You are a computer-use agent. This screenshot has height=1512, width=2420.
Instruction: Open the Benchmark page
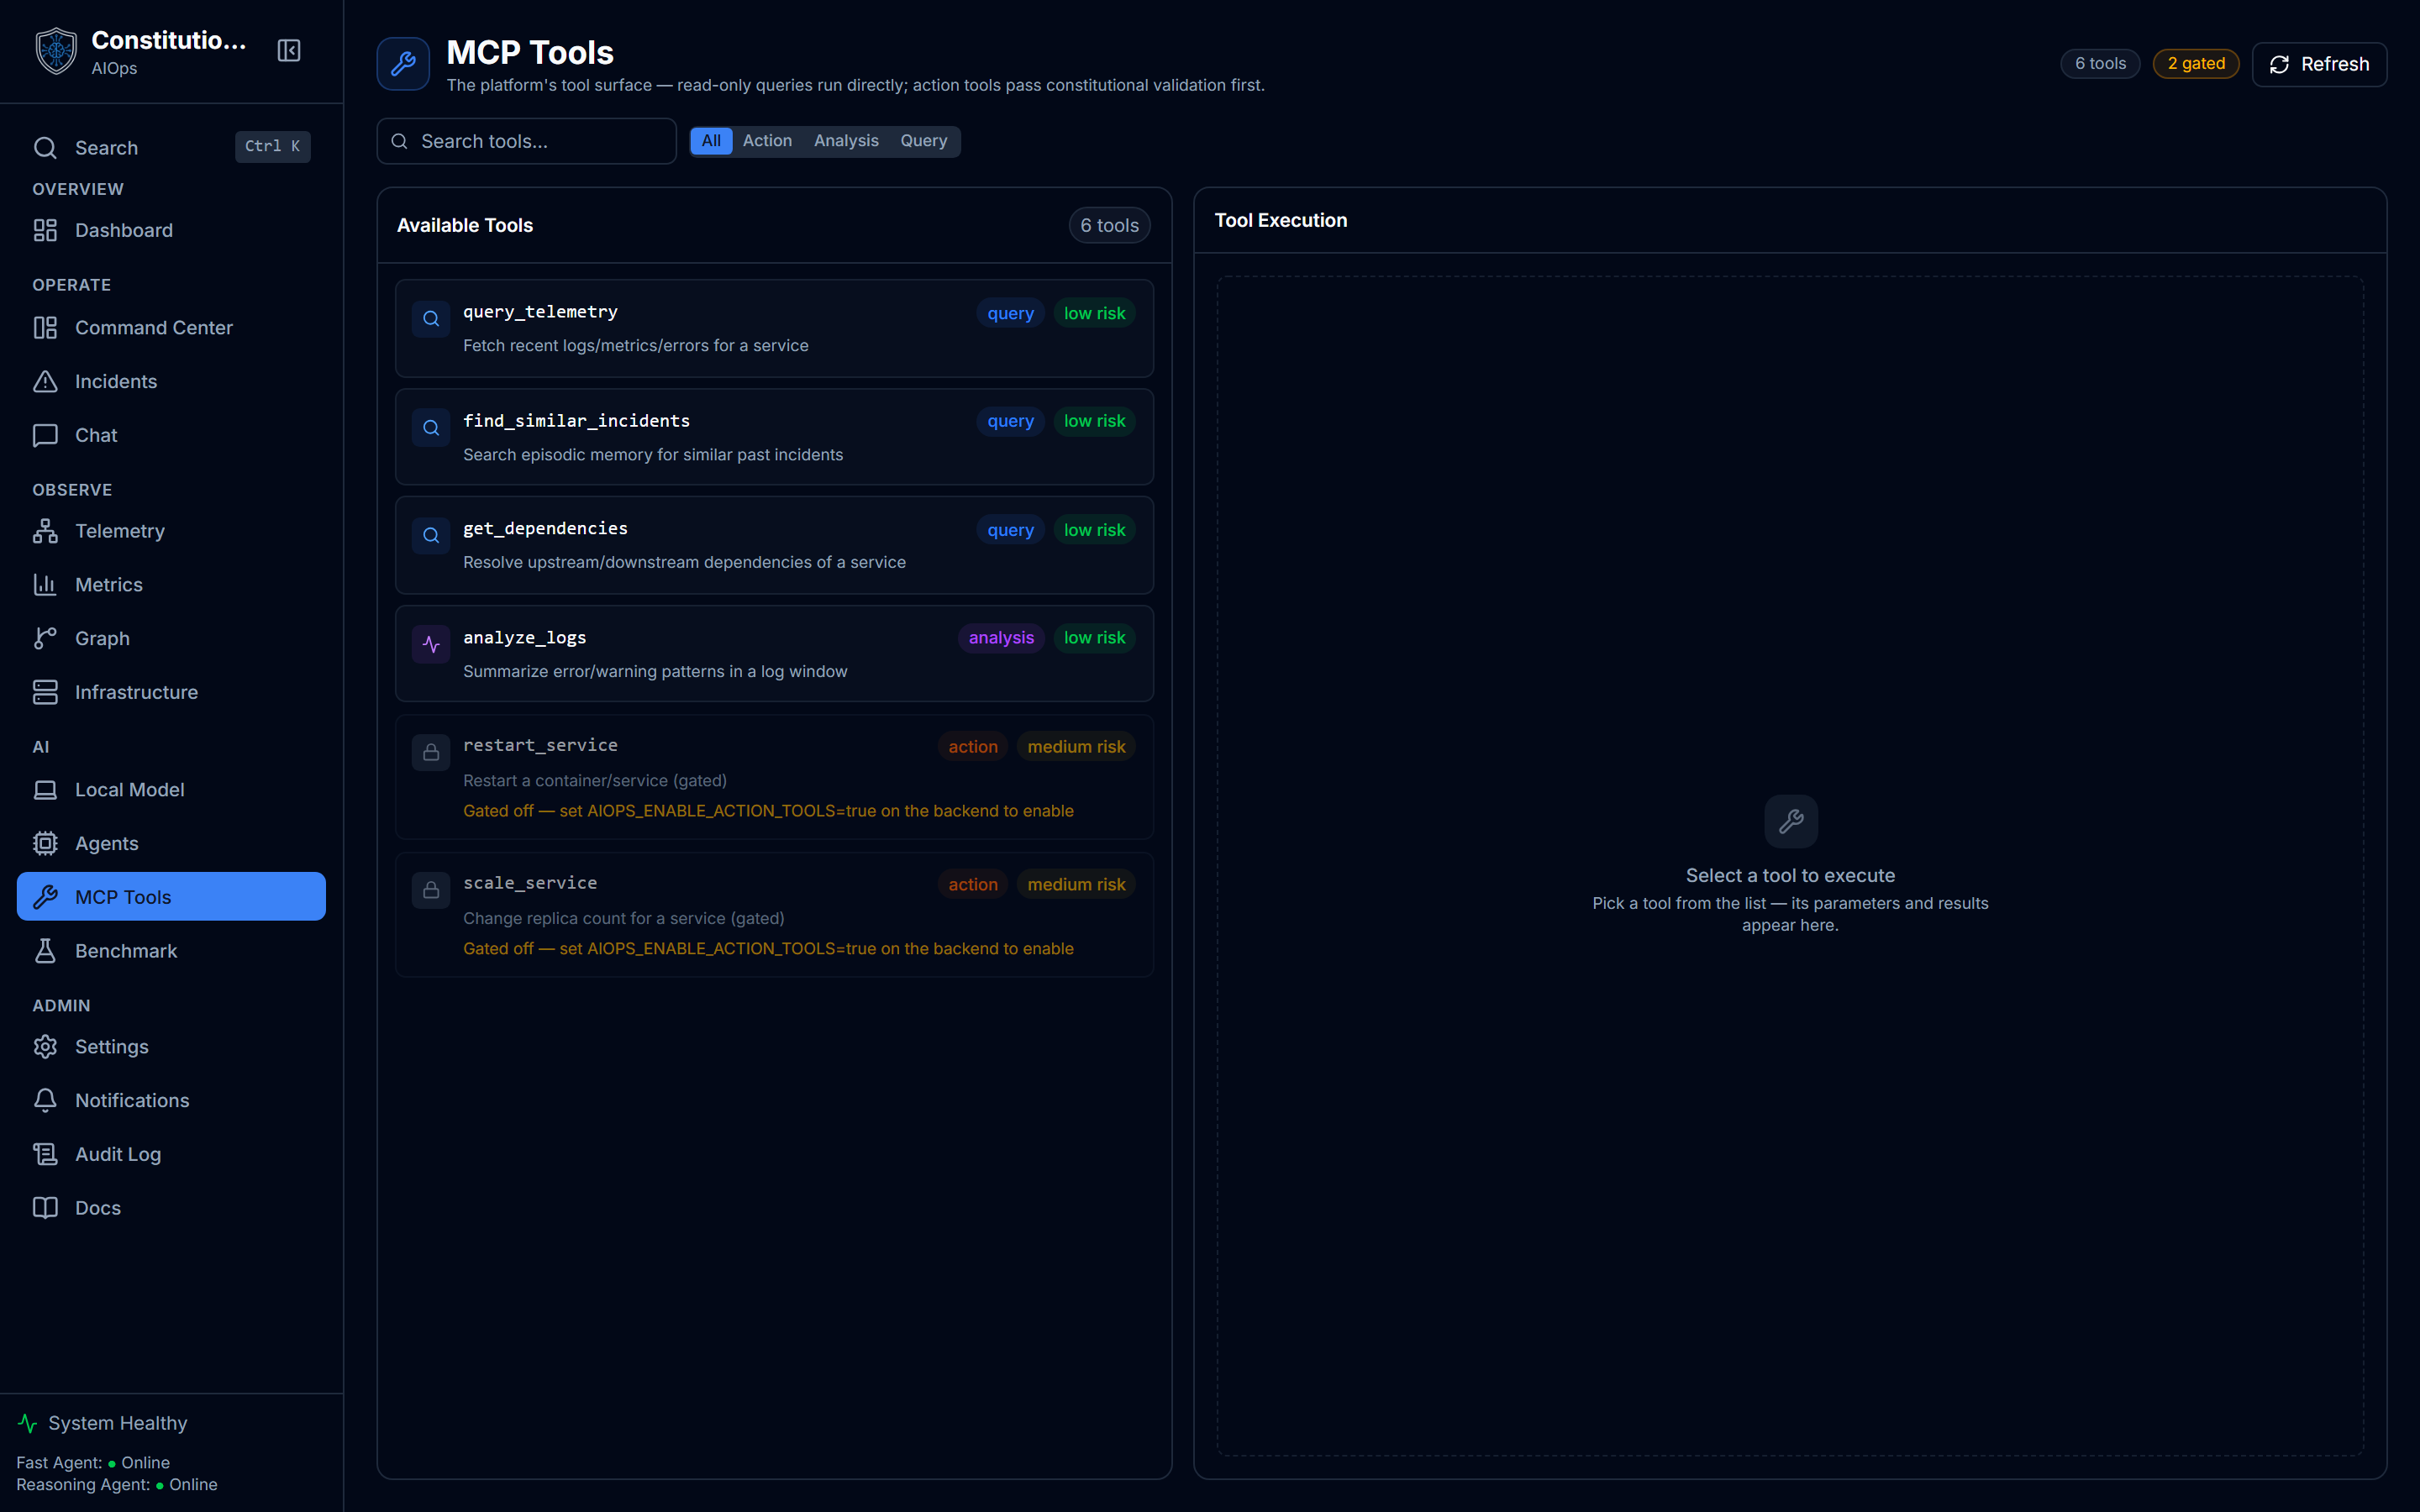click(171, 951)
